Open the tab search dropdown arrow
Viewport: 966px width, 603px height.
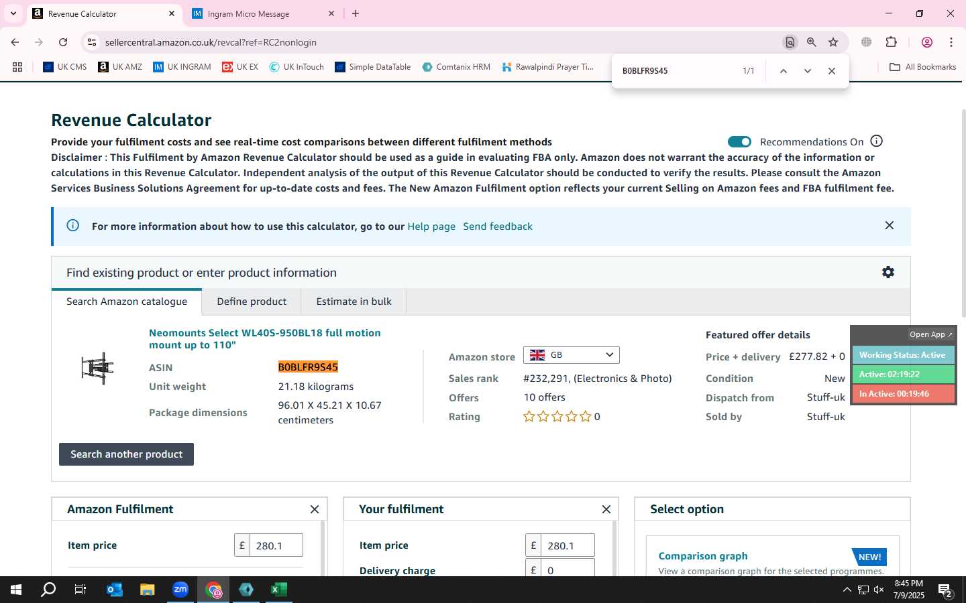pyautogui.click(x=13, y=13)
